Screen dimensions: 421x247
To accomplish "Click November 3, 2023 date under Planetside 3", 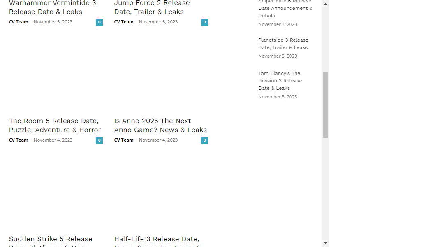I will click(x=278, y=56).
